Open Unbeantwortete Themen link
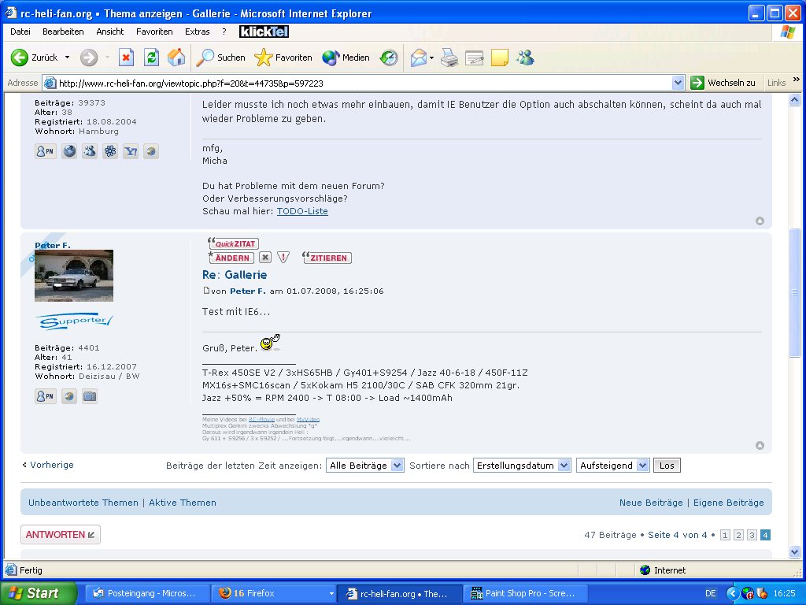This screenshot has height=605, width=806. pos(83,503)
